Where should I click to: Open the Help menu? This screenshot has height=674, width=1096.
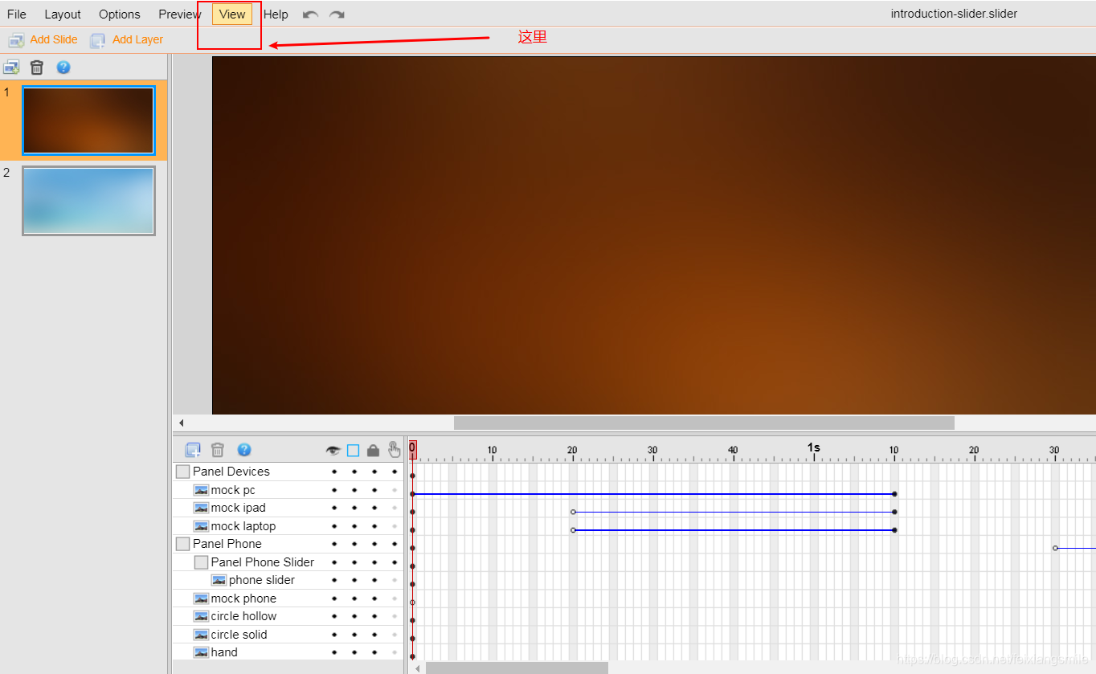pos(276,14)
